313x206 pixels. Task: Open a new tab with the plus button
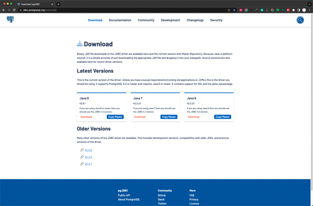tap(58, 4)
